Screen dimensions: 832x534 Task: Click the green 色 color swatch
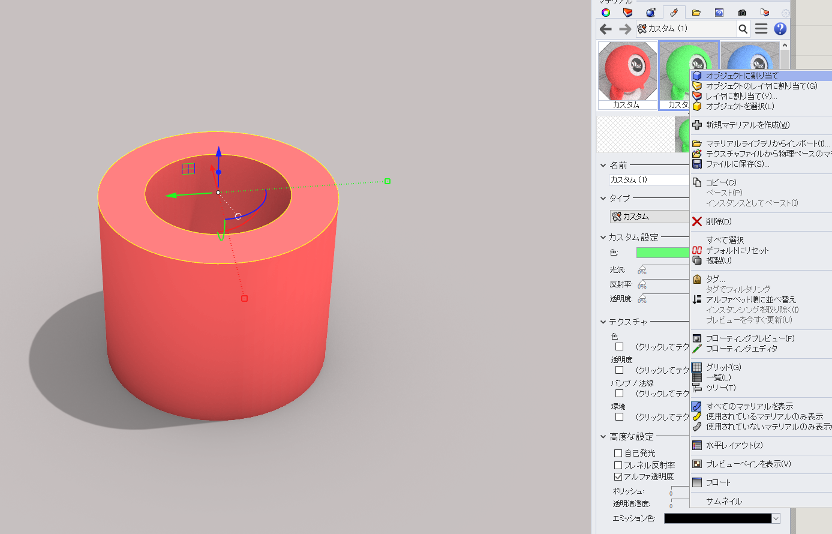(662, 253)
